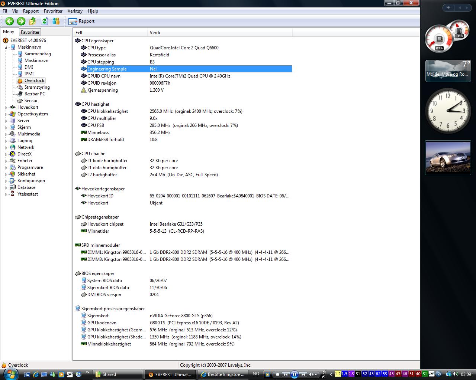Image resolution: width=476 pixels, height=380 pixels.
Task: Click the play/pause button on taskbar player
Action: click(294, 374)
